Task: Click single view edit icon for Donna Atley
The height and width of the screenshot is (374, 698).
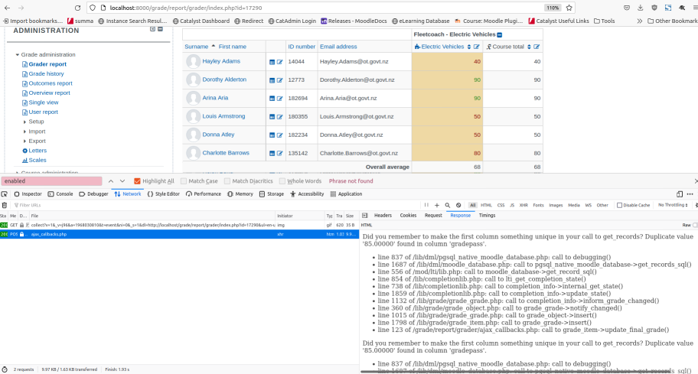Action: pos(279,135)
